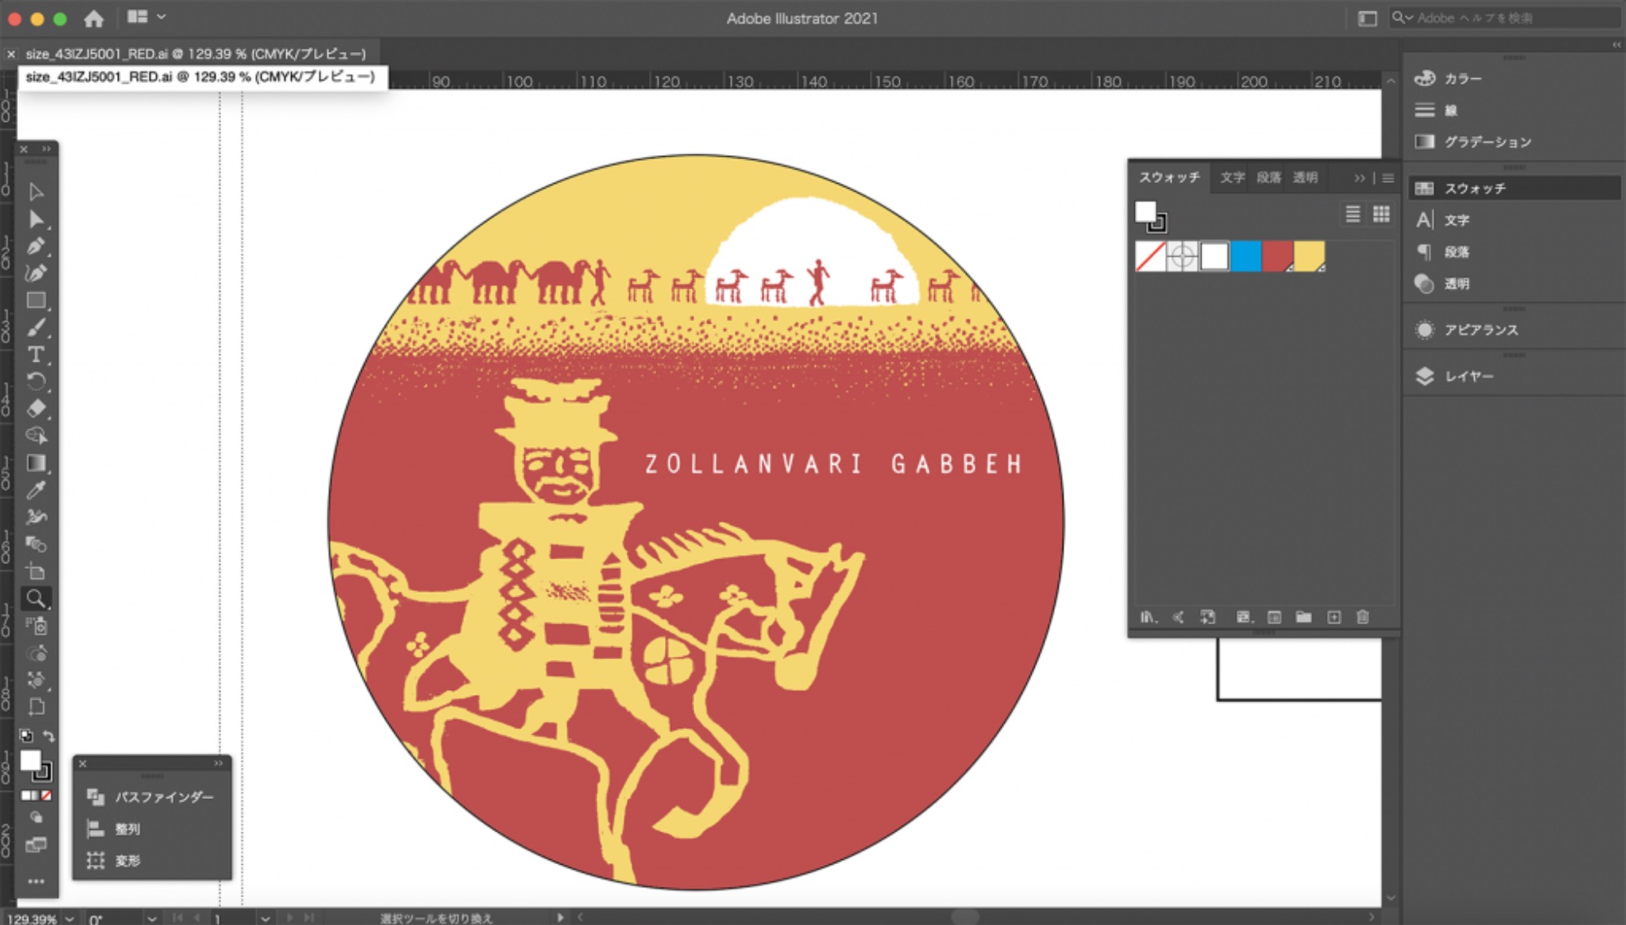Select the Rotate tool
The image size is (1626, 925).
tap(36, 381)
